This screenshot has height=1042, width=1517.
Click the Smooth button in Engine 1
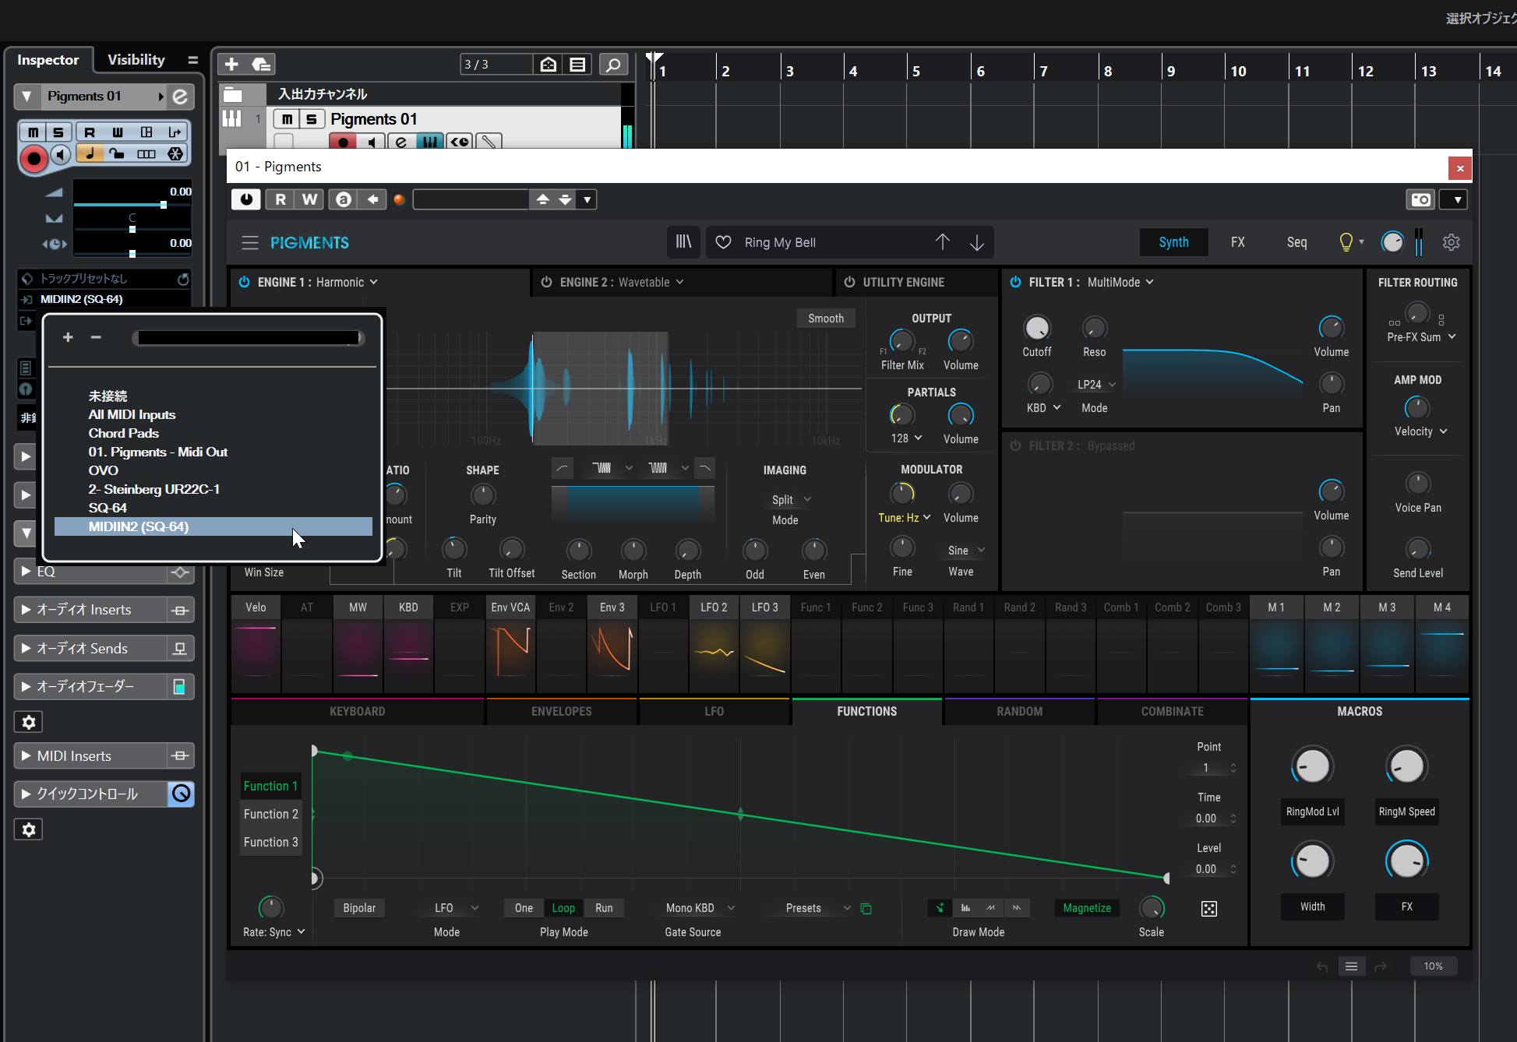pos(826,319)
